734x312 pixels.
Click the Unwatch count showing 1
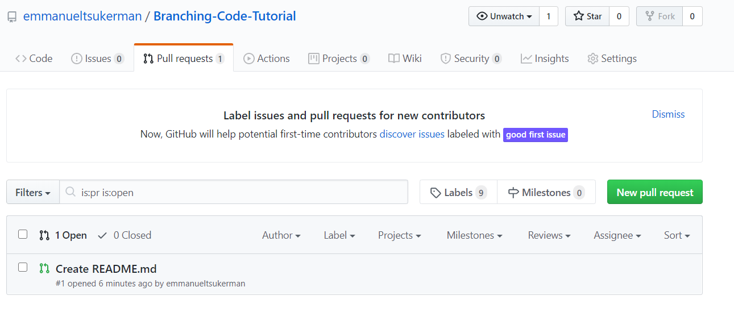coord(548,16)
